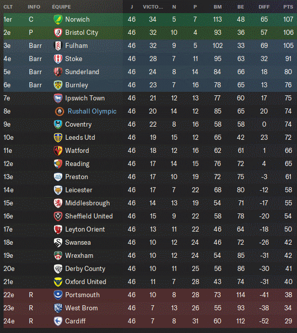The width and height of the screenshot is (297, 333).
Task: Open the Bristol City badge icon
Action: 58,32
